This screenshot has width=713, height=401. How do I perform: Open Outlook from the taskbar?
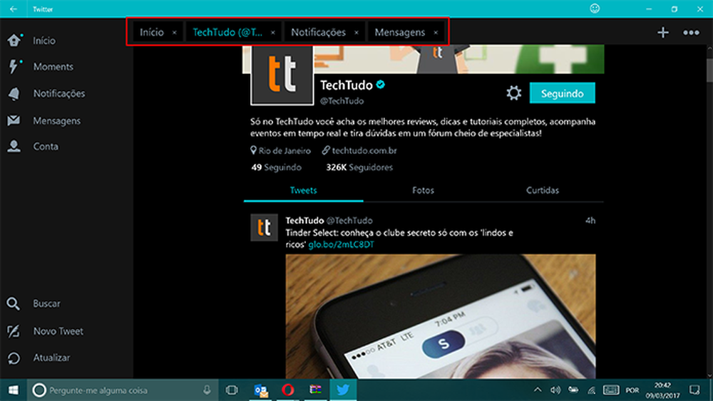pyautogui.click(x=261, y=390)
